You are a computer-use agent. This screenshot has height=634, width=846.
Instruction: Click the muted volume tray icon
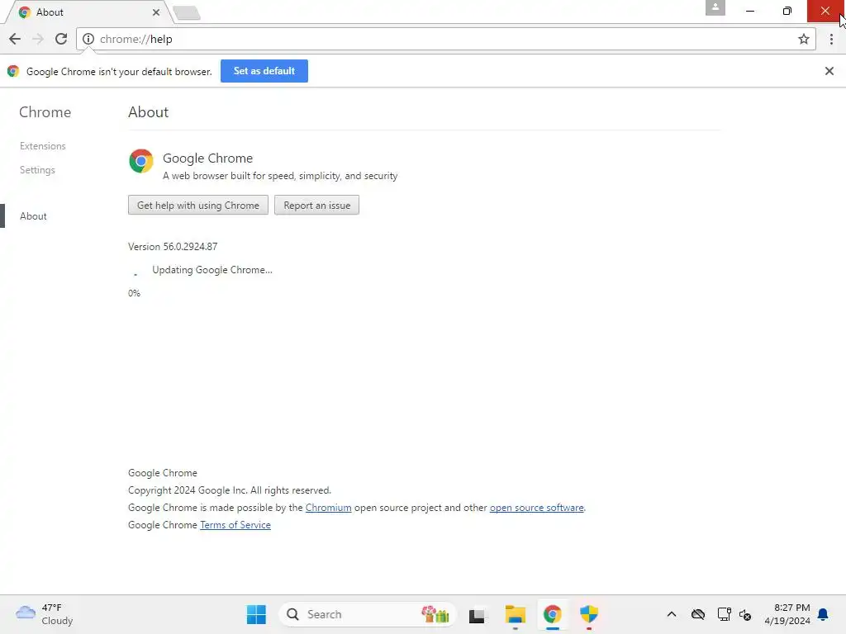[x=745, y=614]
